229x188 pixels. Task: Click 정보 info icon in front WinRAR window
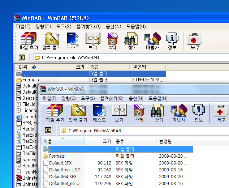(x=199, y=110)
